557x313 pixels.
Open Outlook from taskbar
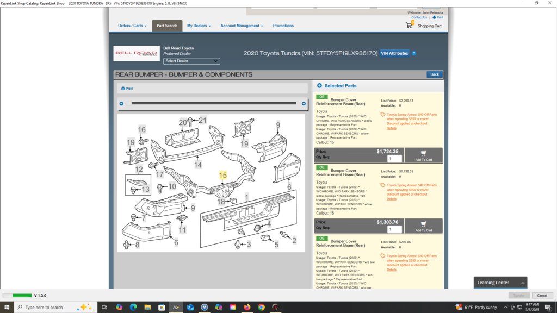pos(190,308)
